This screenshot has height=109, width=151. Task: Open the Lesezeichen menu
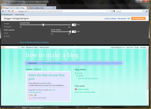32,5
